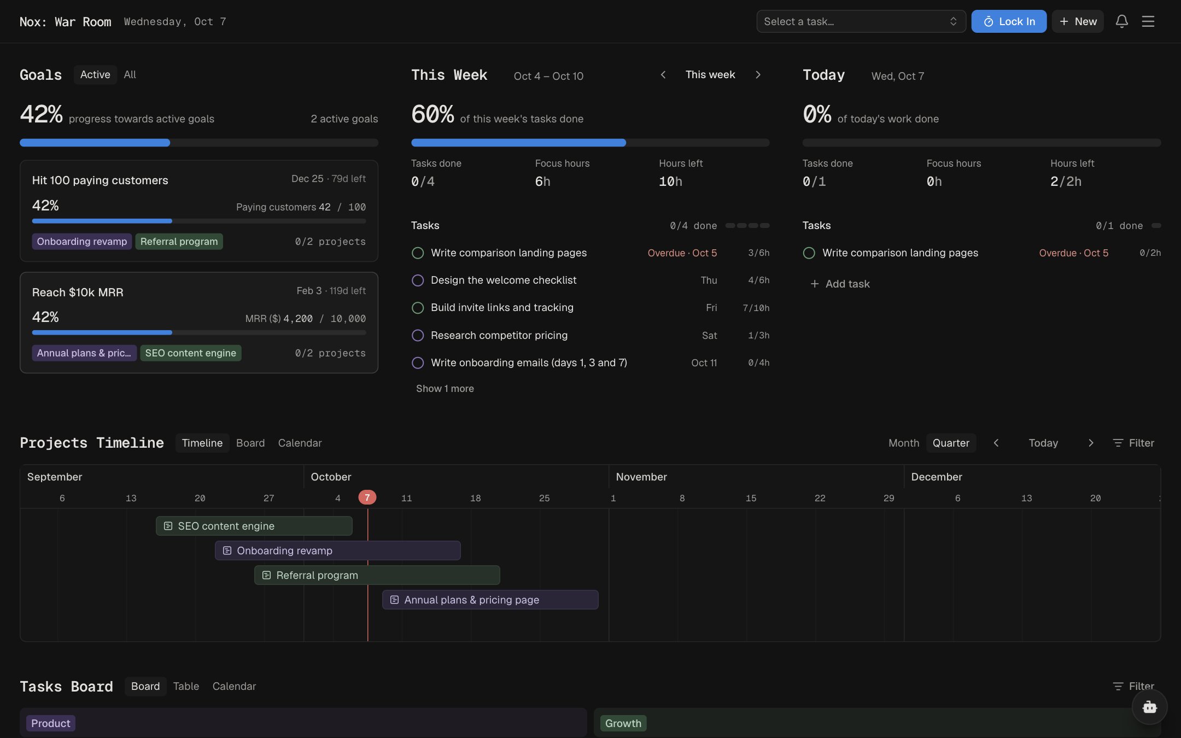The image size is (1181, 738).
Task: Check off Write comparison landing pages in This Week
Action: (x=418, y=253)
